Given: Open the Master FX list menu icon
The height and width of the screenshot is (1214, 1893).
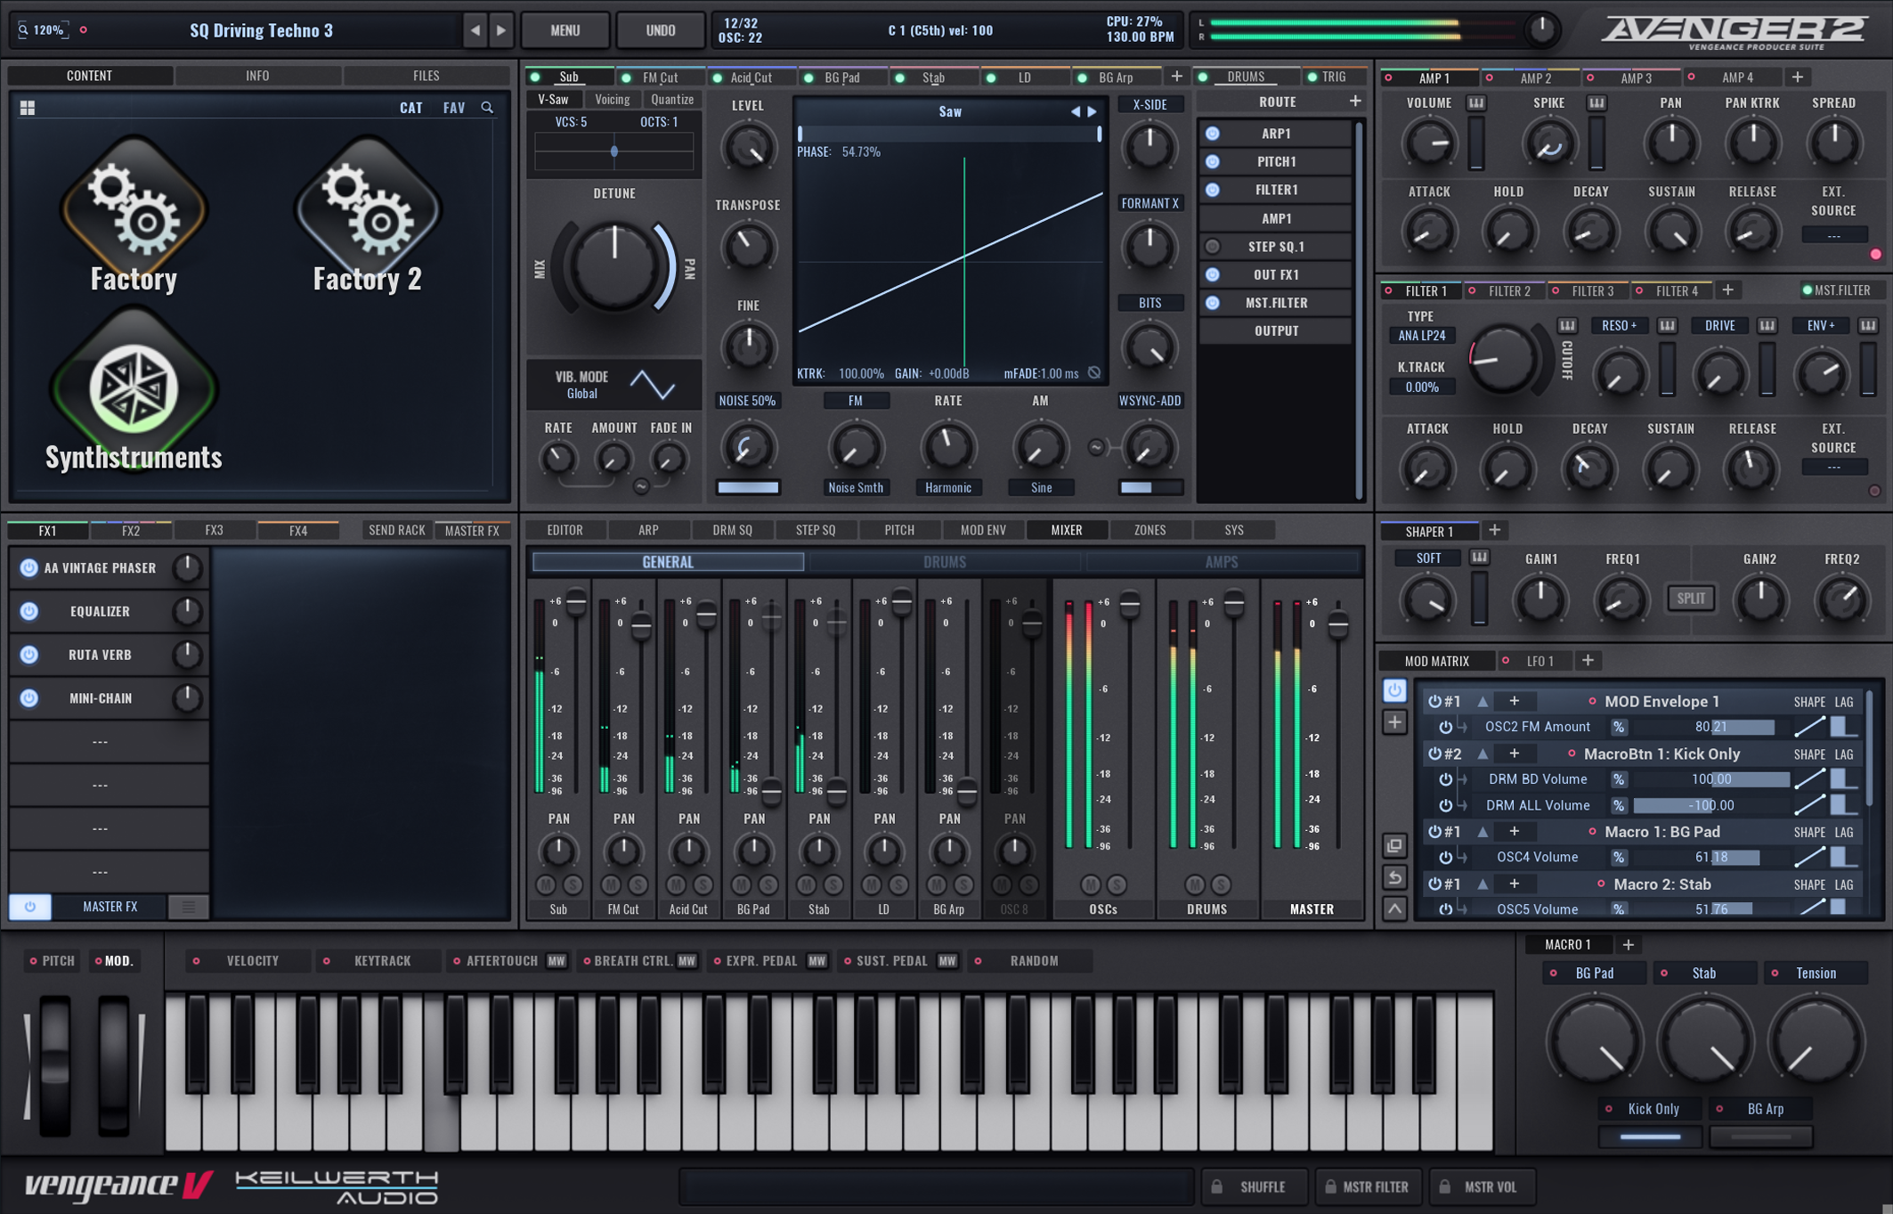Looking at the screenshot, I should click(x=188, y=907).
